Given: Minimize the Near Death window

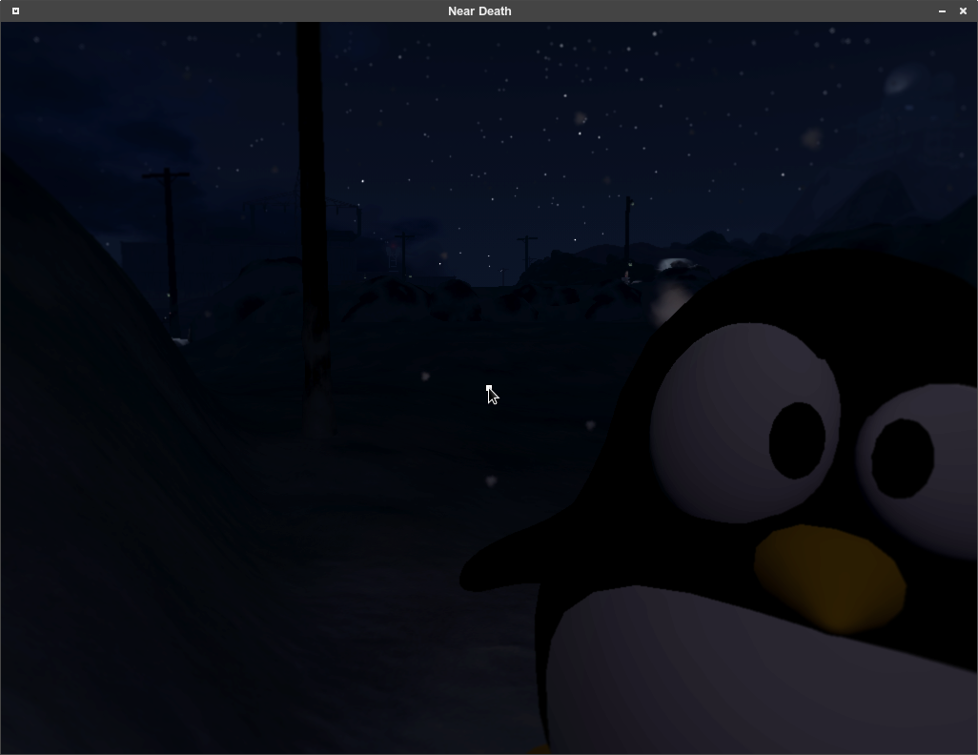Looking at the screenshot, I should coord(942,11).
